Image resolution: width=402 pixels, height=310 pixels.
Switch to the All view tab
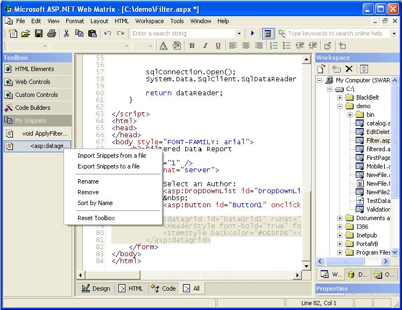point(191,288)
